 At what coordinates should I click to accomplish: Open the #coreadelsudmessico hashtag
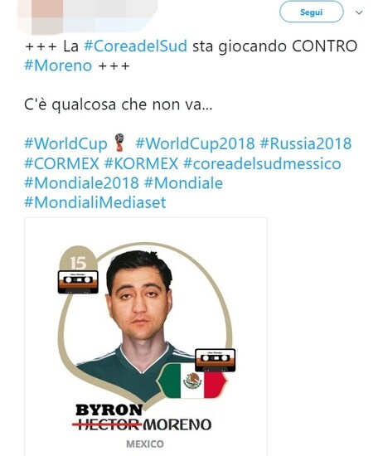click(x=262, y=163)
